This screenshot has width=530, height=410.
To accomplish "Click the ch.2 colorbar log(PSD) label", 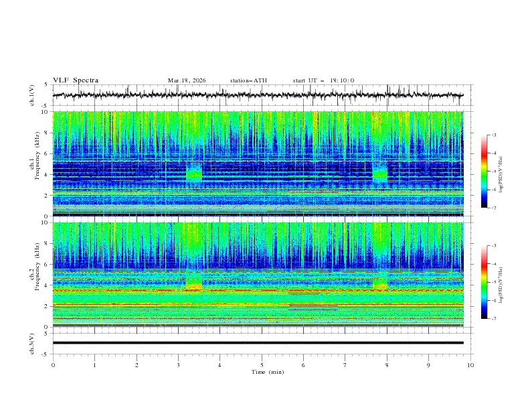I will point(501,285).
